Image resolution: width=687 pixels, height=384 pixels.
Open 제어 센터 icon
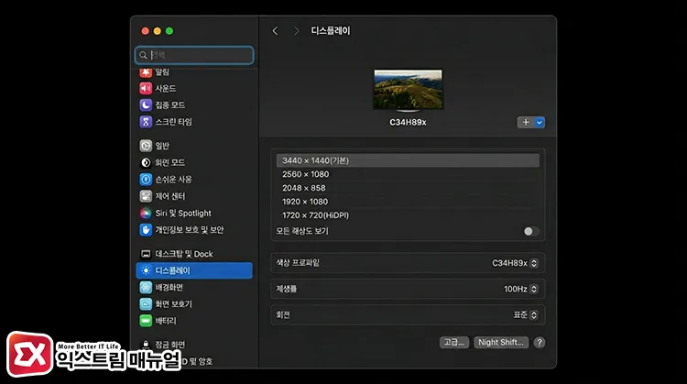[x=146, y=196]
